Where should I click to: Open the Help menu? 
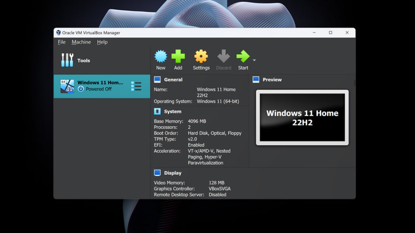click(x=102, y=42)
